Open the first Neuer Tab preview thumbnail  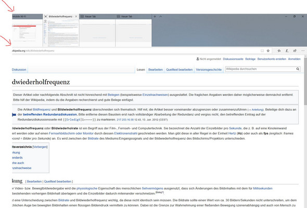point(97,33)
